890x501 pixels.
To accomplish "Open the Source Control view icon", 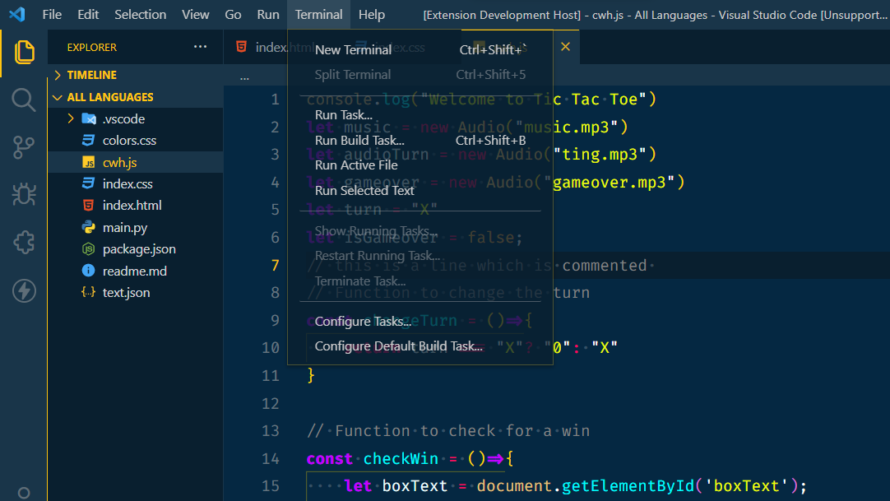I will point(24,147).
